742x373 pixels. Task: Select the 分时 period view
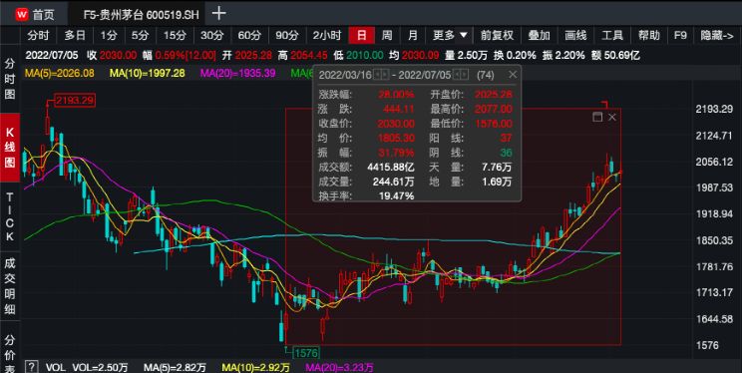38,36
